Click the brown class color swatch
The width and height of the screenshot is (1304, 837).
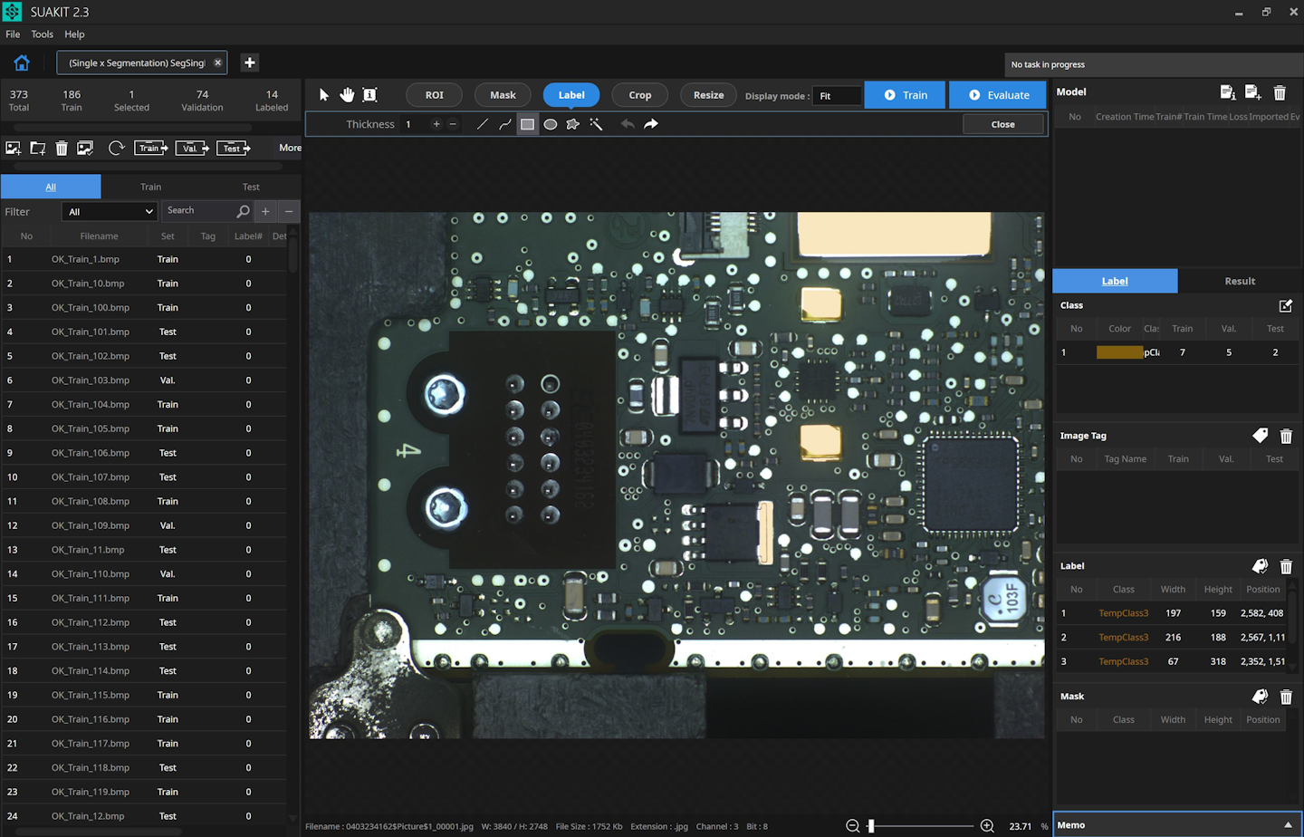1119,352
